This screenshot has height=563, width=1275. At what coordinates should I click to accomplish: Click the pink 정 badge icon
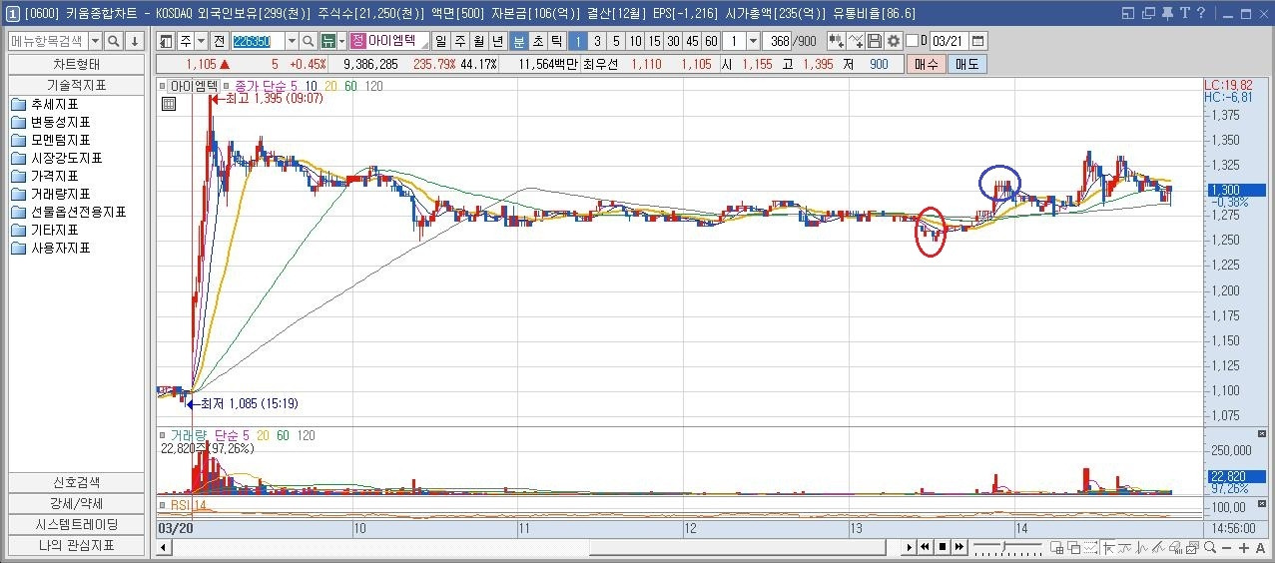(357, 41)
